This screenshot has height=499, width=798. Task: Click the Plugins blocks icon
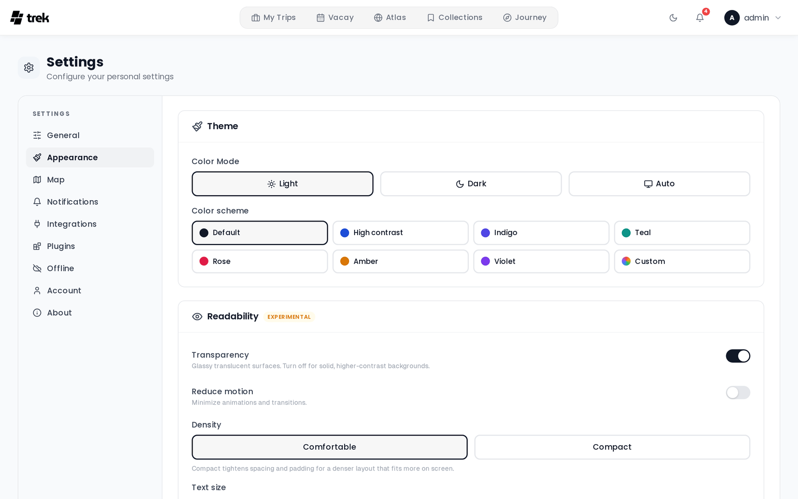(x=37, y=246)
